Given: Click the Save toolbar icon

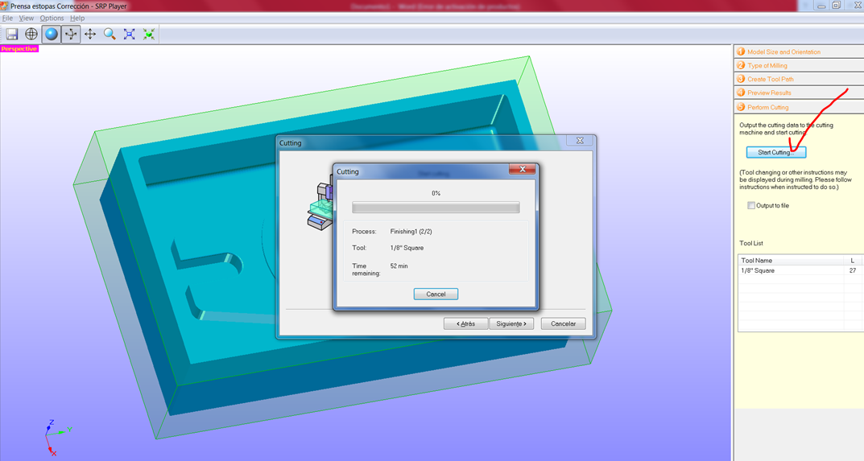Looking at the screenshot, I should point(11,34).
